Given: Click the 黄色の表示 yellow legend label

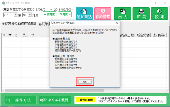Looking at the screenshot, I should click(x=86, y=100).
